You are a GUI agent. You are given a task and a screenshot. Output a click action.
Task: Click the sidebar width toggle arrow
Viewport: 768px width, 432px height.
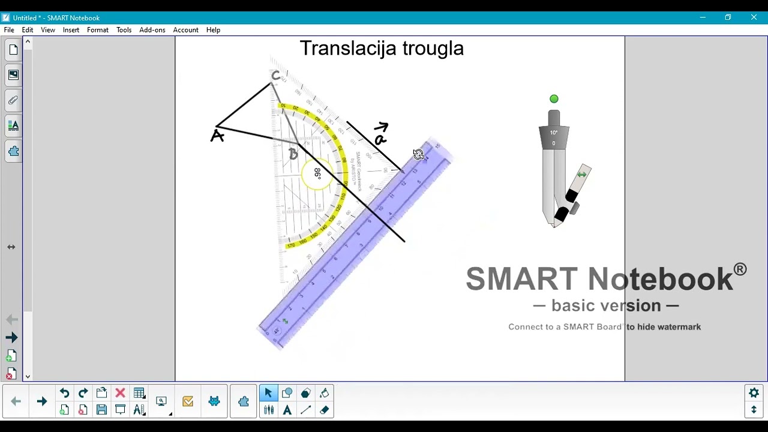[x=11, y=247]
